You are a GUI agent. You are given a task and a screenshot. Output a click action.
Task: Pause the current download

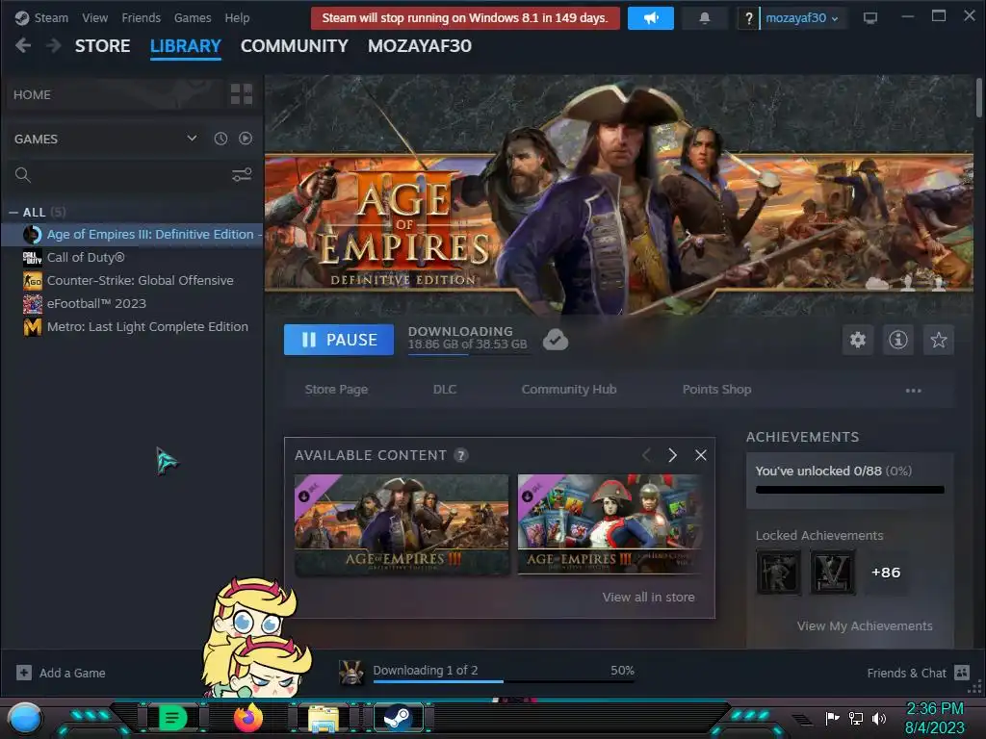click(339, 340)
